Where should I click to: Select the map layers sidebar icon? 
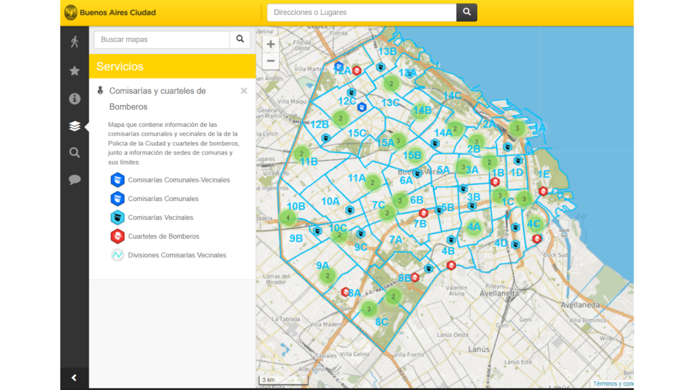[x=75, y=126]
